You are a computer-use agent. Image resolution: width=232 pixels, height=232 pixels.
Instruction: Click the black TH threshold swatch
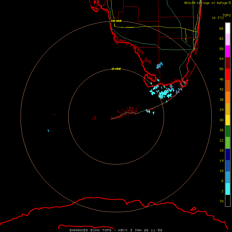228,201
